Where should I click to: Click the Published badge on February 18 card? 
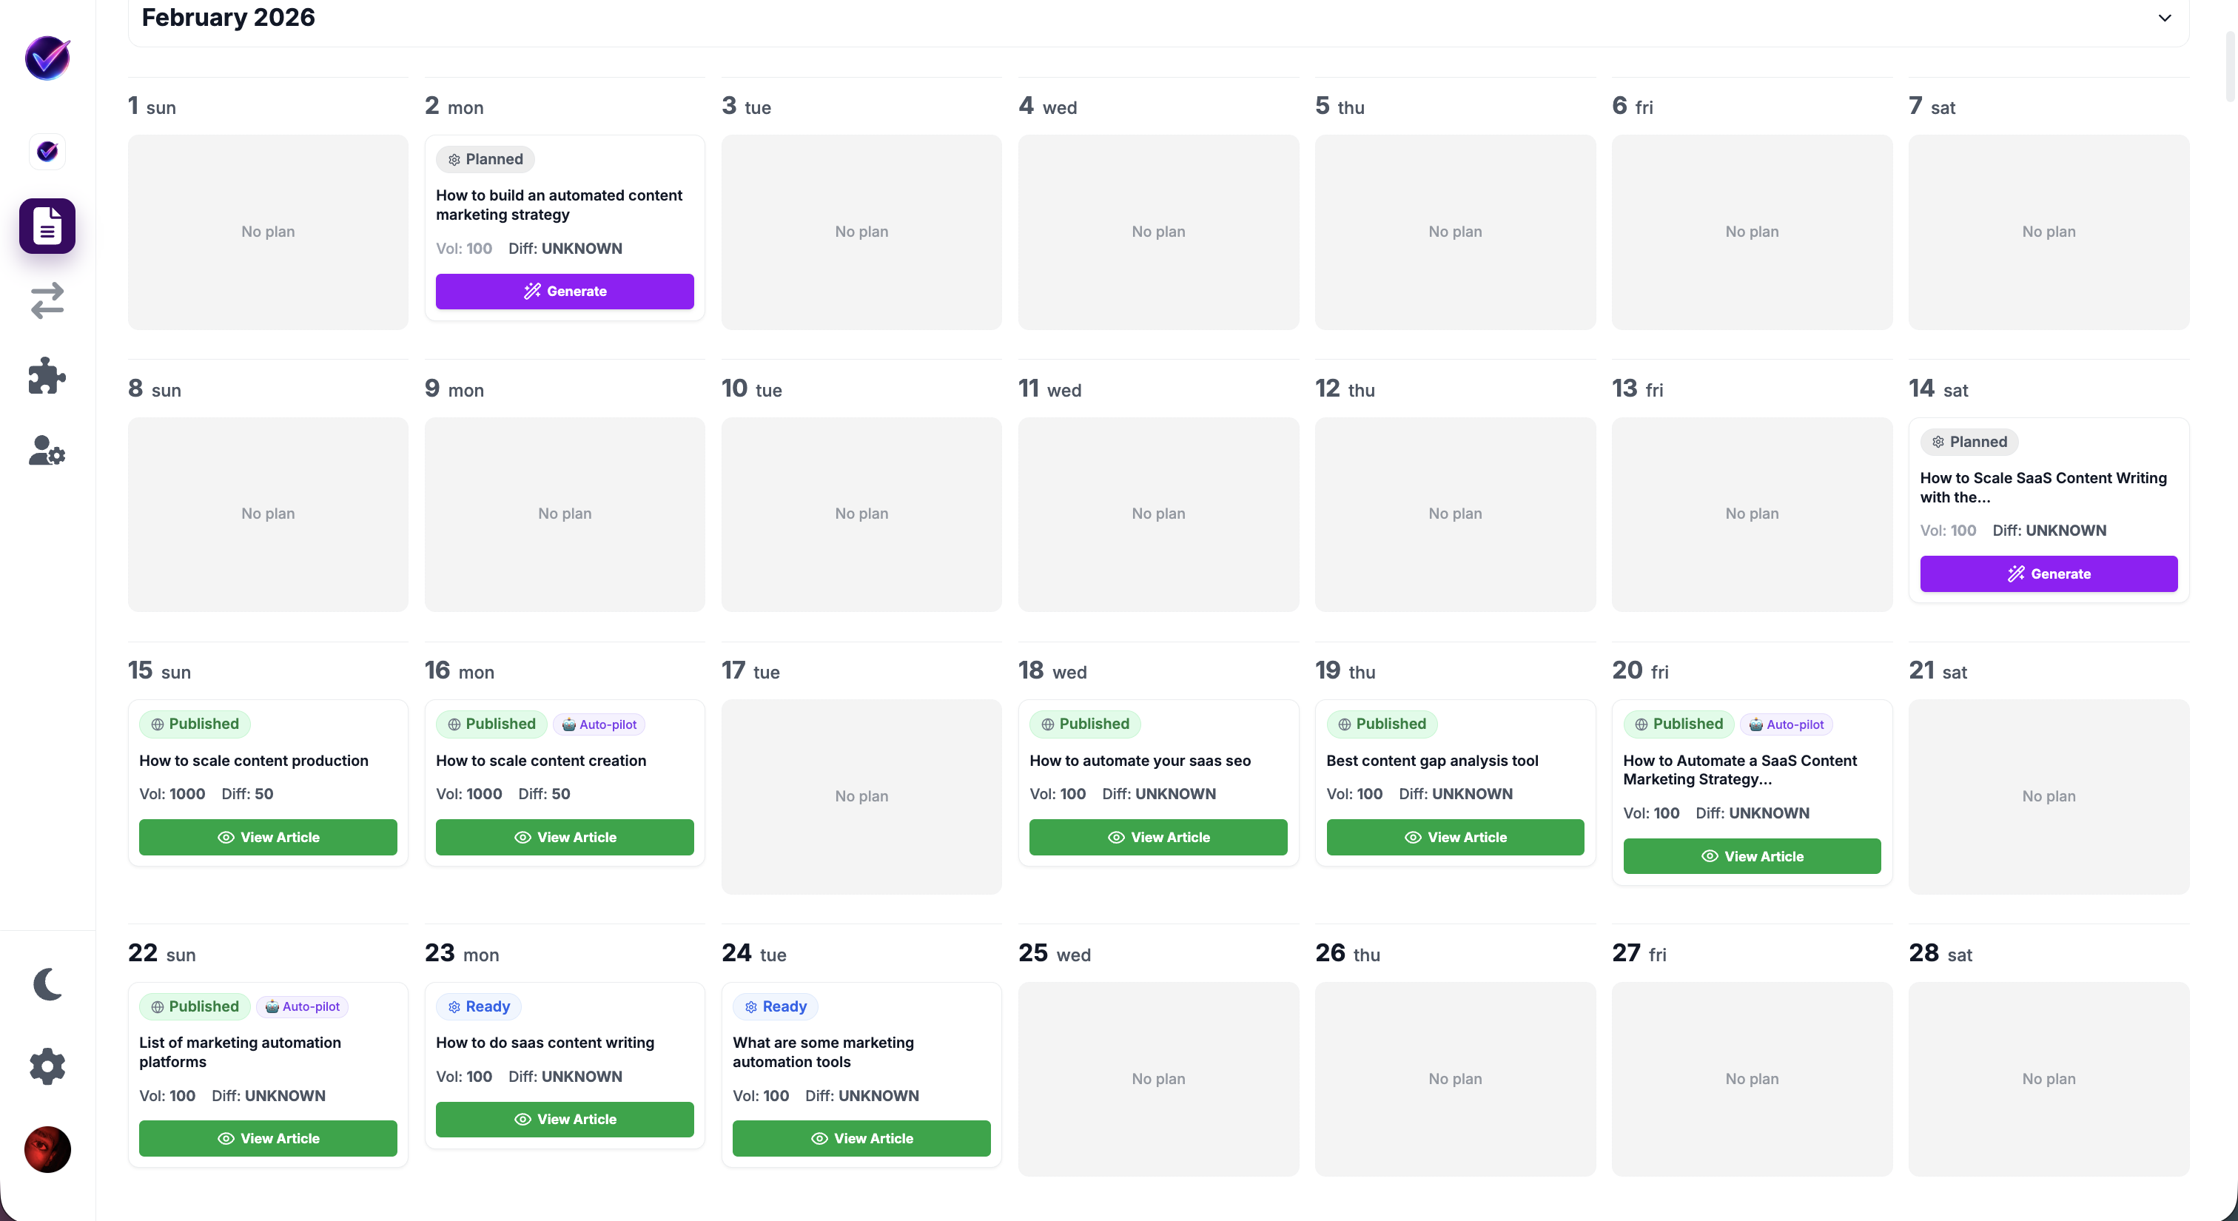pos(1084,724)
